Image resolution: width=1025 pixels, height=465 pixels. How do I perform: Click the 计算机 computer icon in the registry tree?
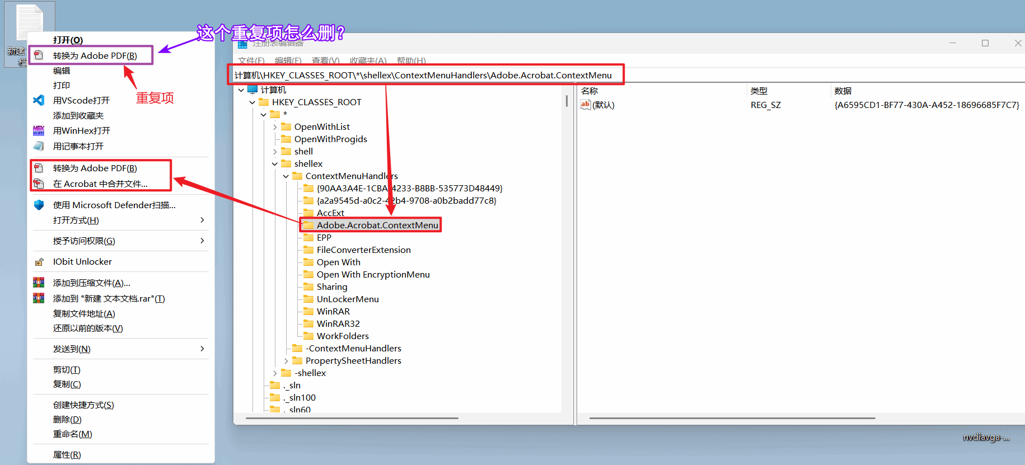(x=252, y=90)
